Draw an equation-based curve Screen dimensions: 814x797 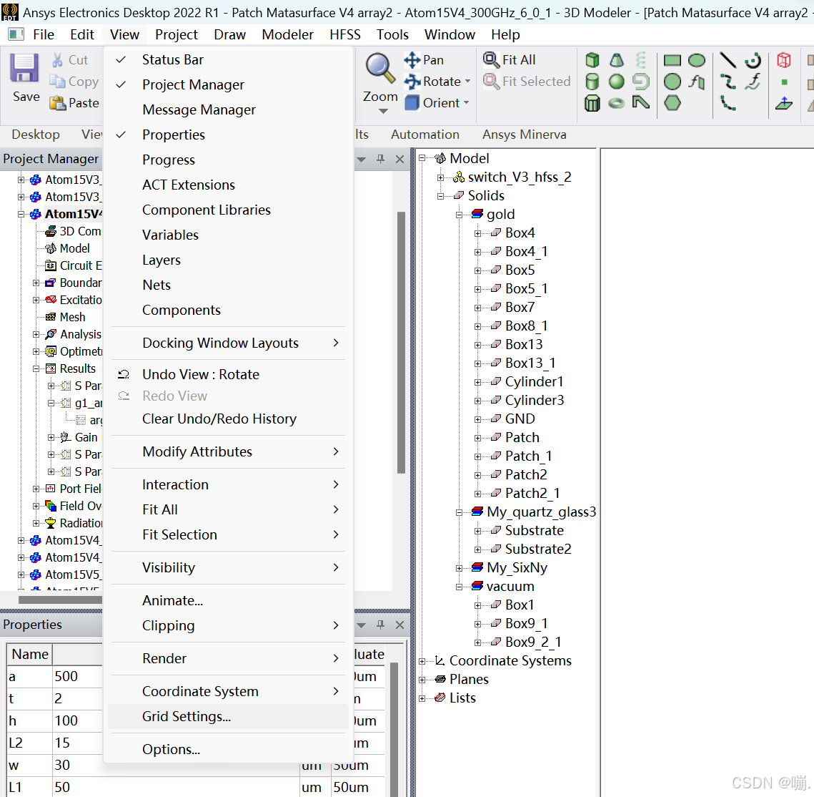[753, 82]
